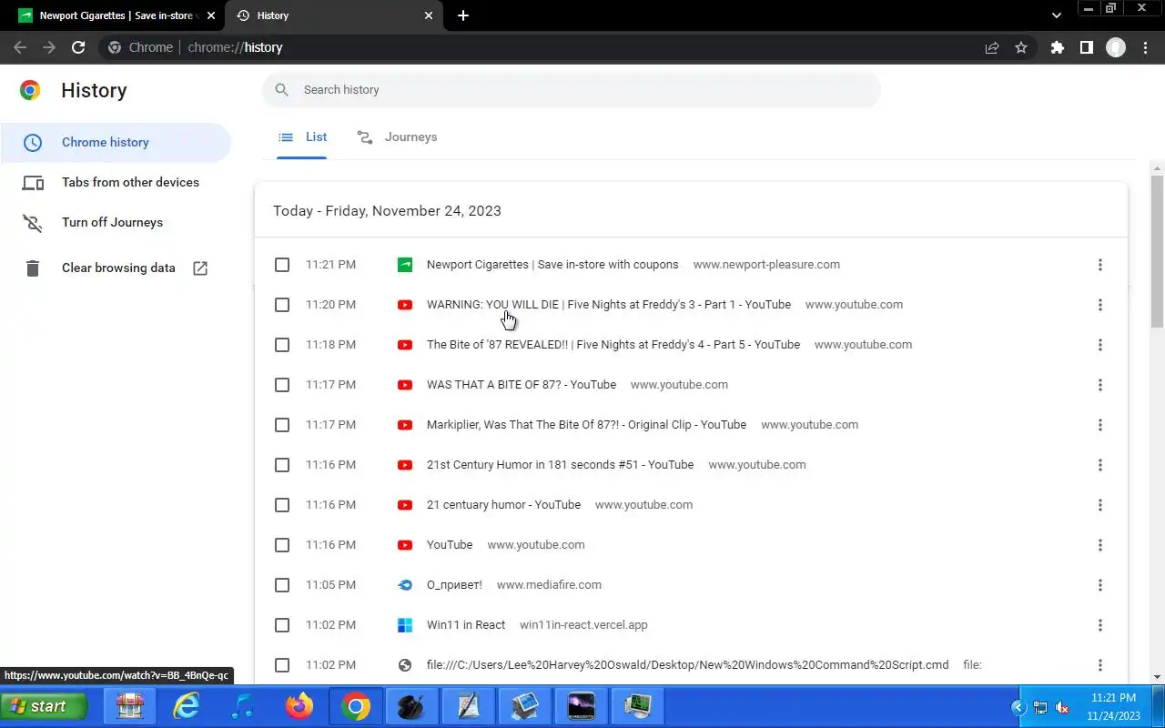Open the profile avatar icon
This screenshot has width=1165, height=728.
tap(1116, 47)
